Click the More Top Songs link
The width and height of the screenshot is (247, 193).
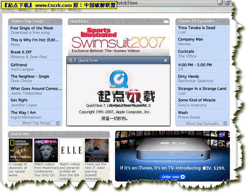click(36, 123)
